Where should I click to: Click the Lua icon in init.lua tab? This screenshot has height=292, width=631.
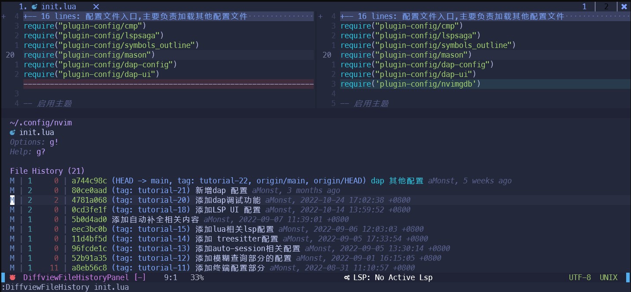[x=34, y=7]
